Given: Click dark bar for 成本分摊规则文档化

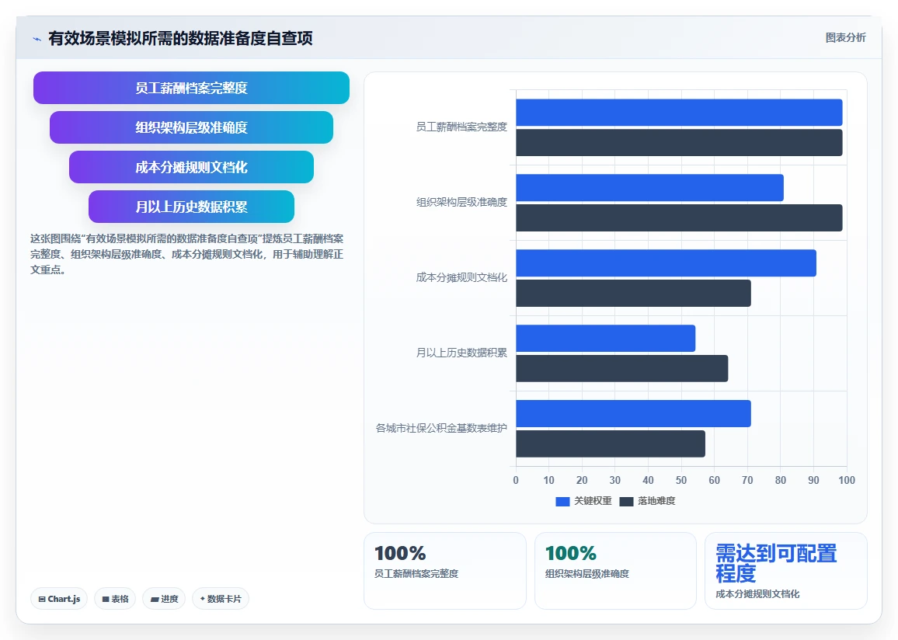Looking at the screenshot, I should coord(633,293).
